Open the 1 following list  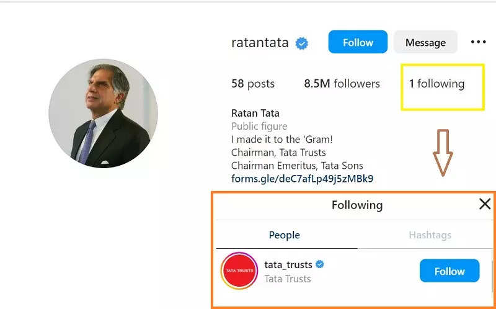coord(436,84)
